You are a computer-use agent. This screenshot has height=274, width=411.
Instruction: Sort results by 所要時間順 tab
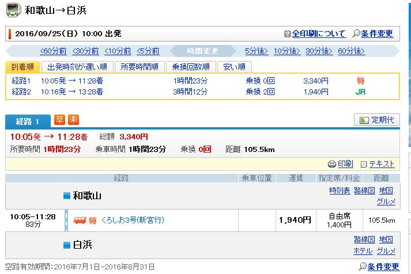pos(140,67)
